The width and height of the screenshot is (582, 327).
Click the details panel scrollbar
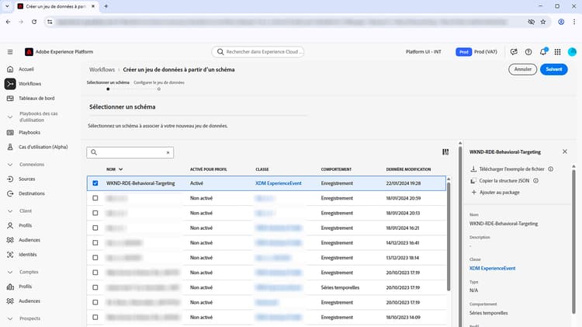(573, 242)
